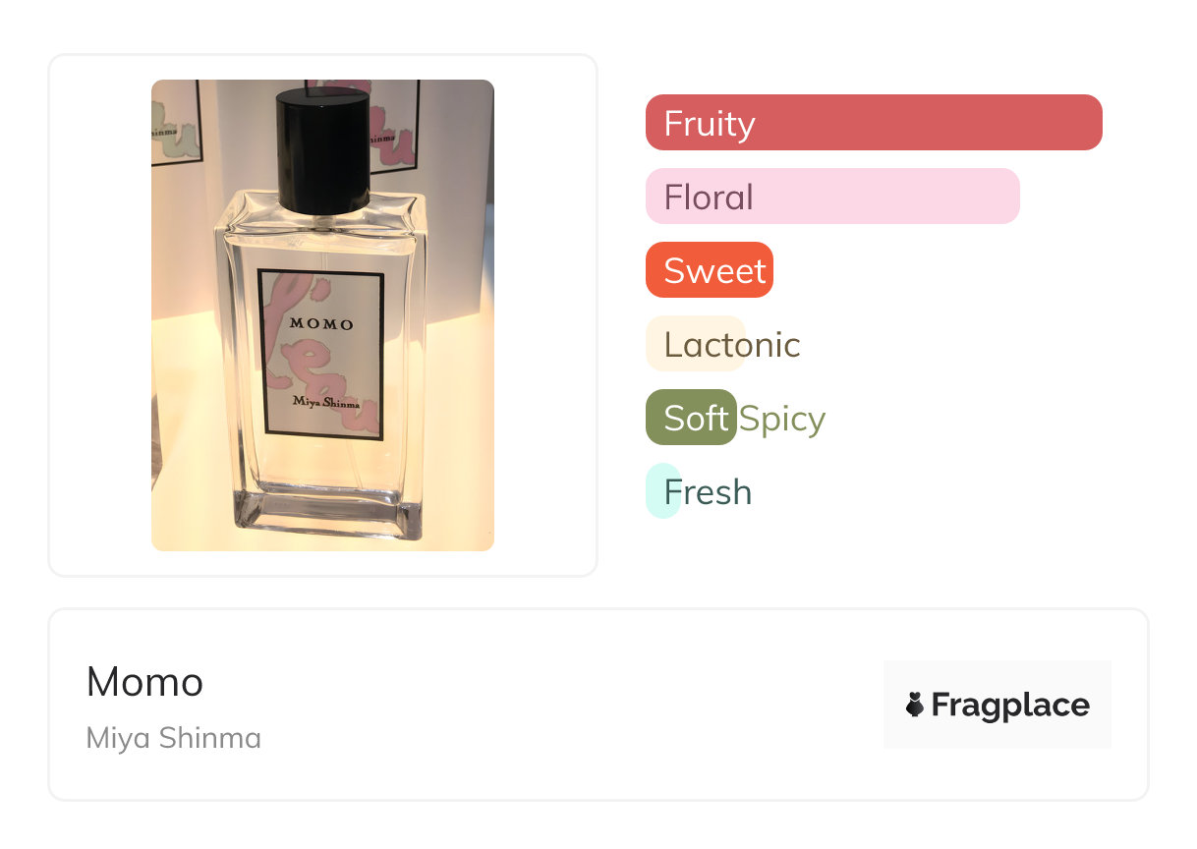Click the Momo perfume title
1197x849 pixels.
(144, 682)
